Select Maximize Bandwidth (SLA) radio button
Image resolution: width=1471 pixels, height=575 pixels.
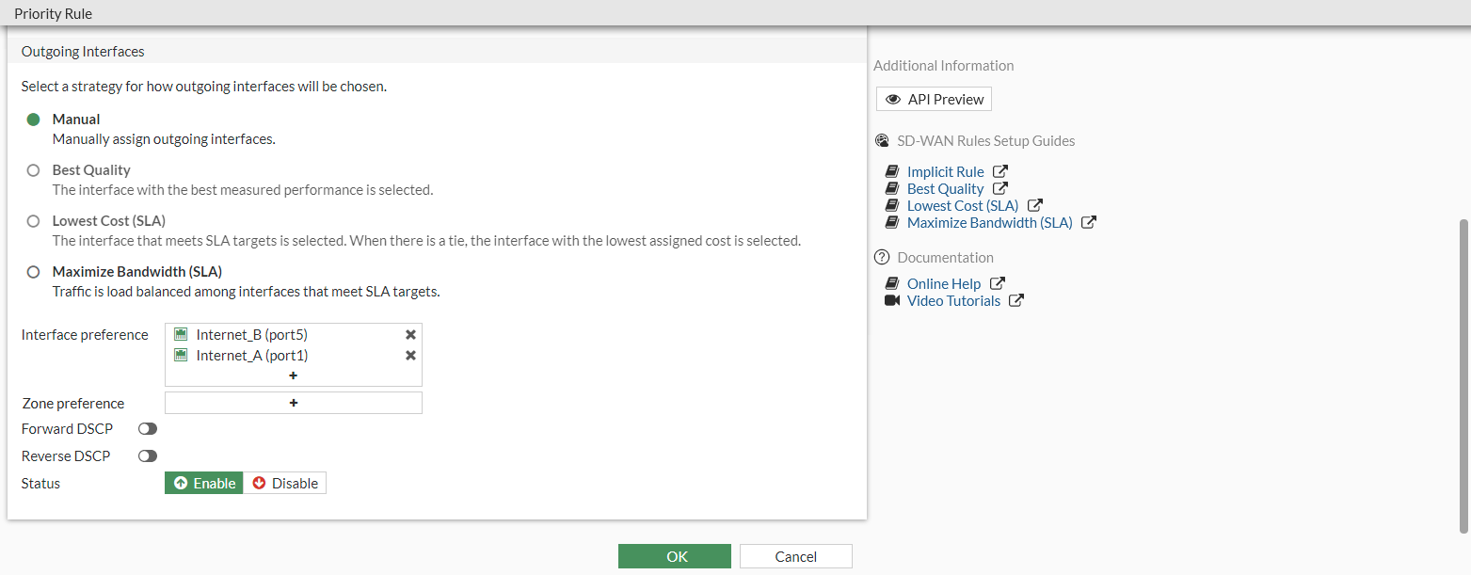[x=34, y=272]
